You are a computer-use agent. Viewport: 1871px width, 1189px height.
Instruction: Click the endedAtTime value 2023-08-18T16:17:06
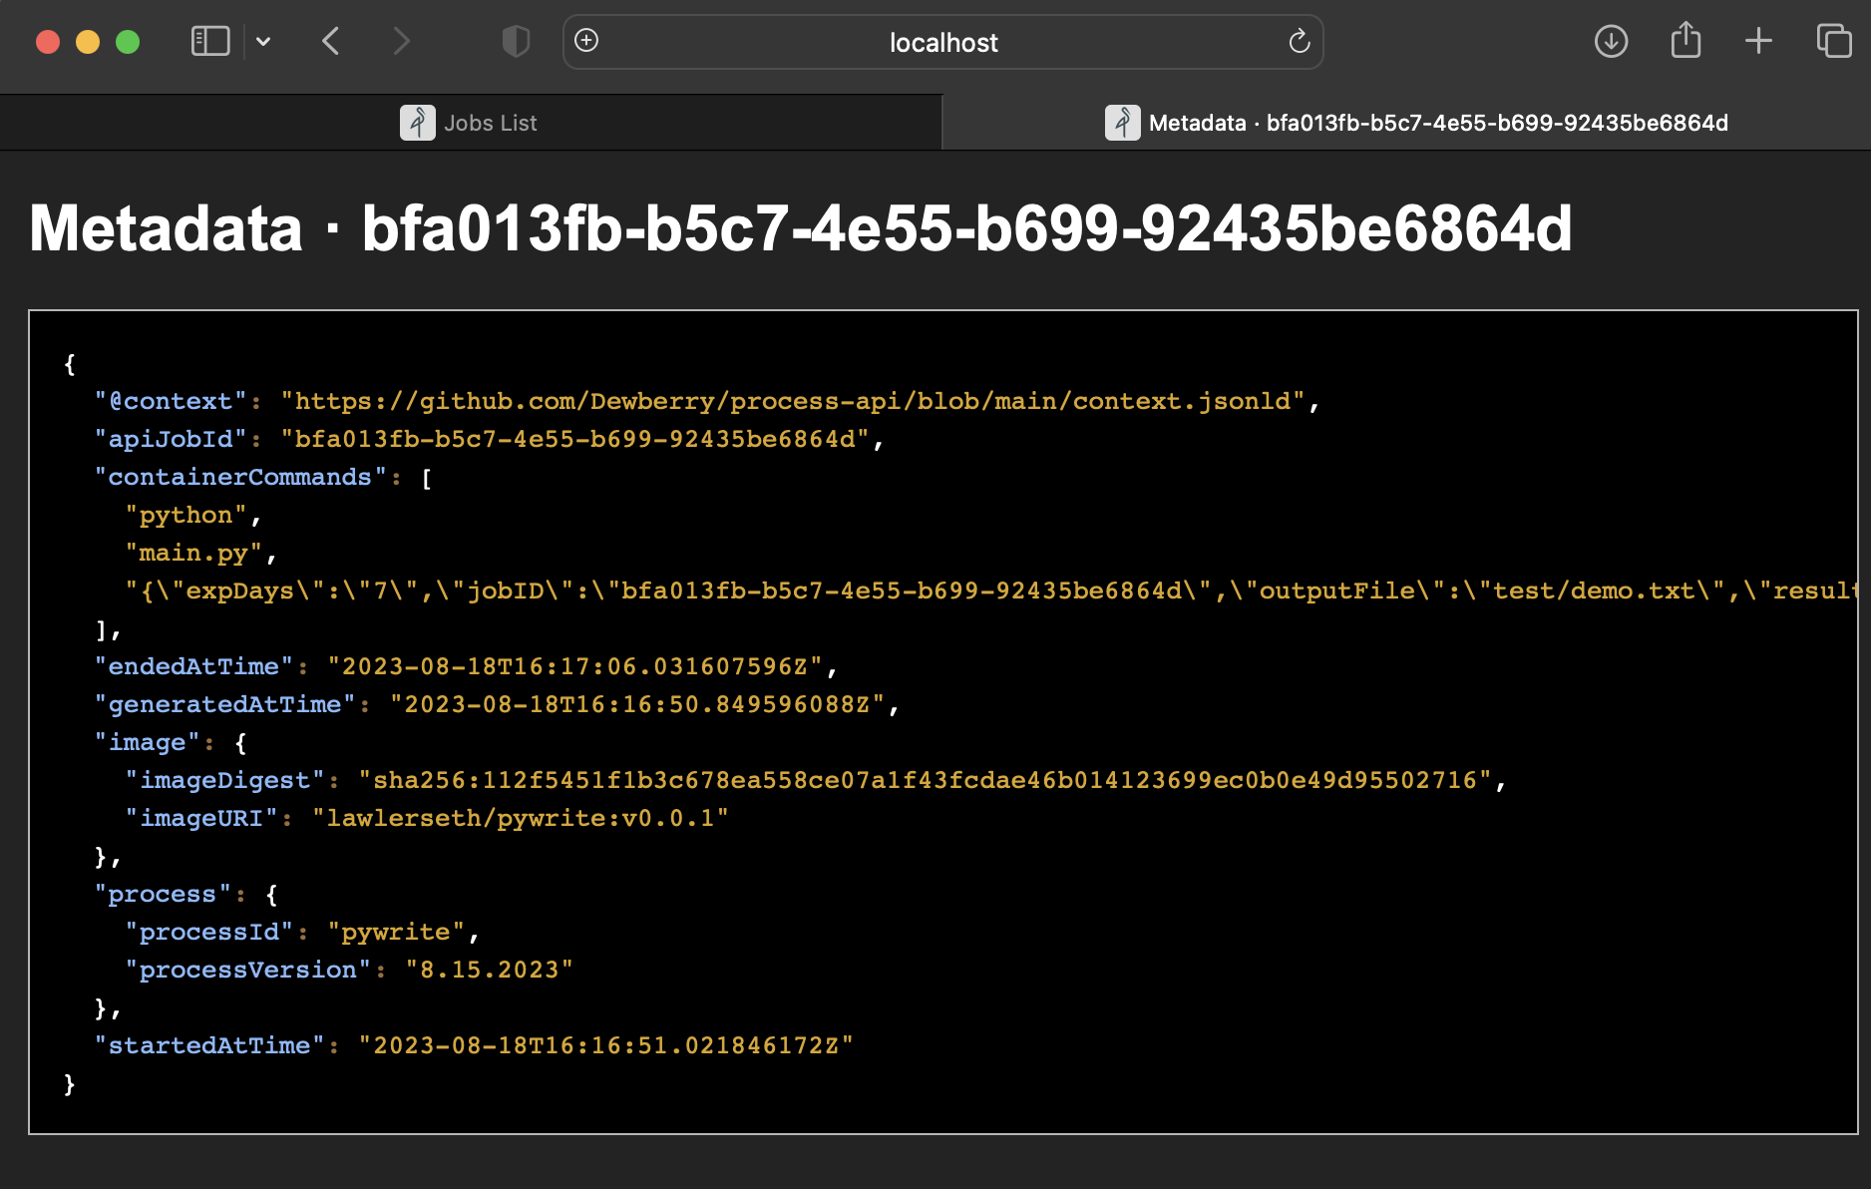575,666
